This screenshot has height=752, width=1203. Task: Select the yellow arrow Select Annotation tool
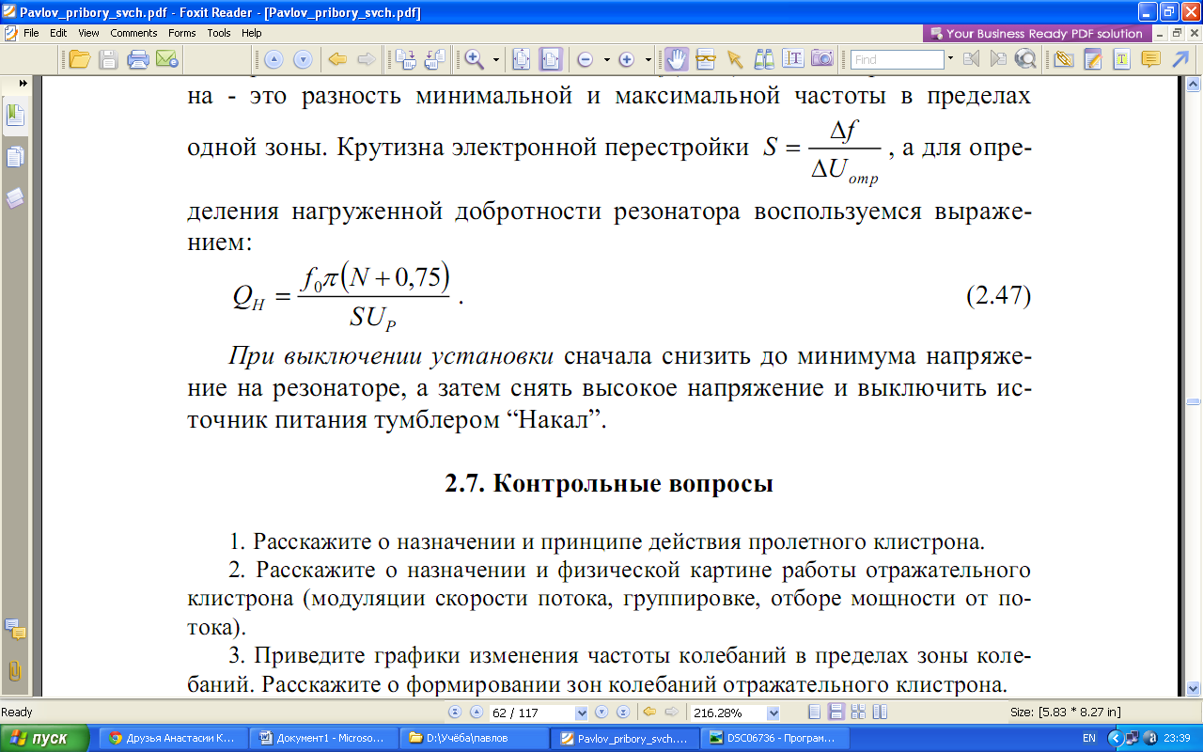pos(735,59)
